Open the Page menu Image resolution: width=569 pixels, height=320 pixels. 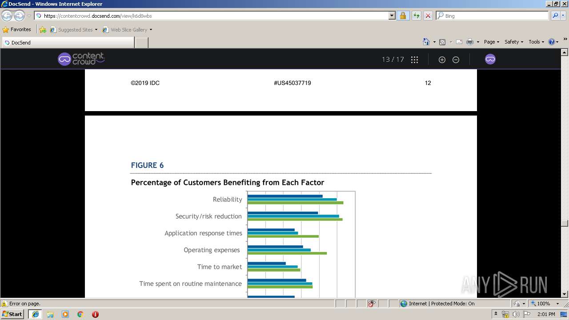click(x=491, y=42)
